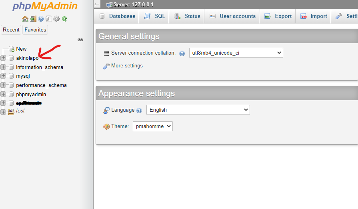Click the wrench icon beside More settings

tap(106, 66)
